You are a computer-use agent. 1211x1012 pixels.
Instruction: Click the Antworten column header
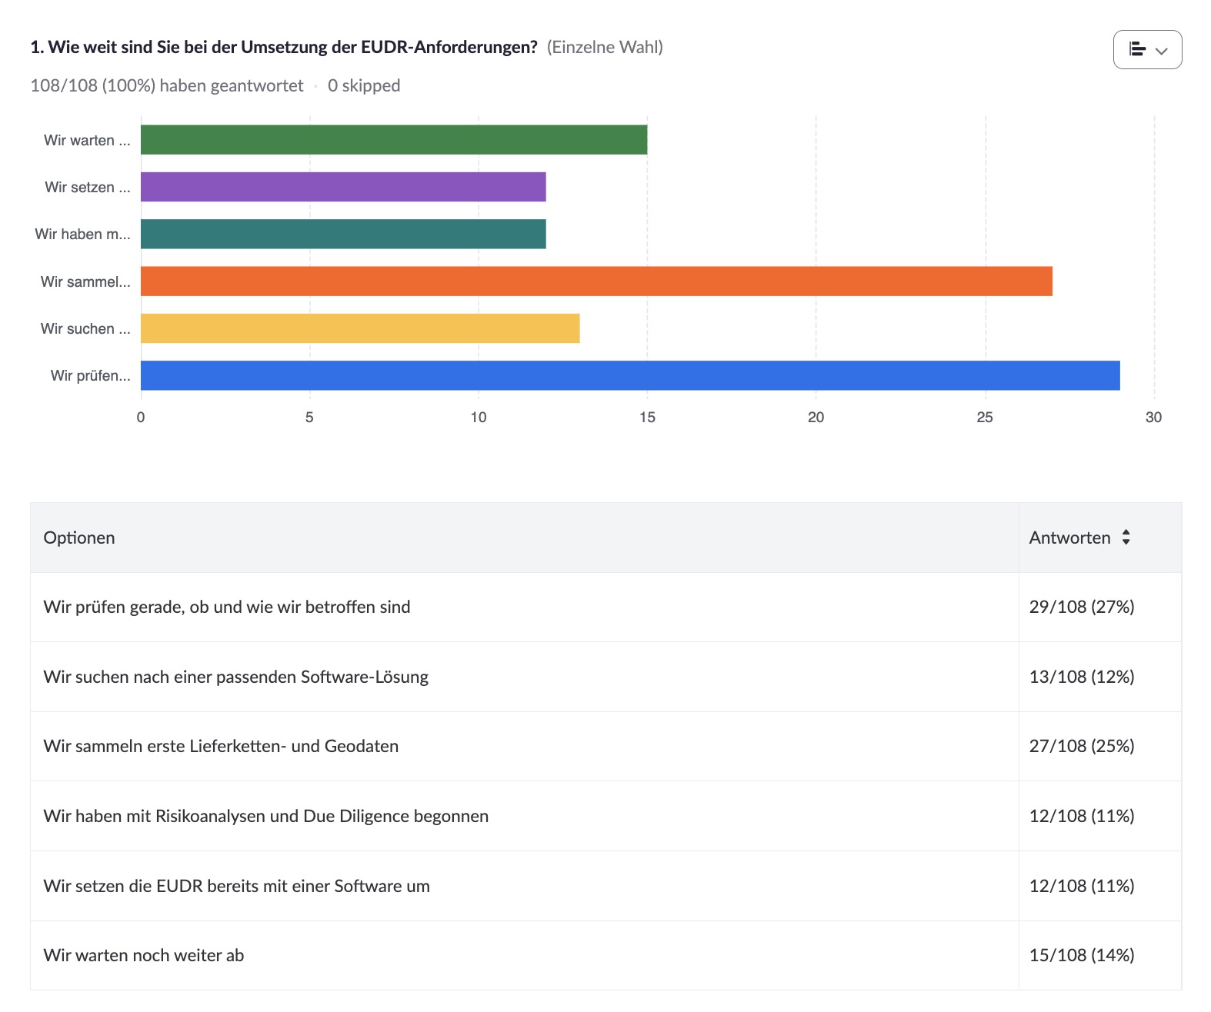click(1069, 538)
